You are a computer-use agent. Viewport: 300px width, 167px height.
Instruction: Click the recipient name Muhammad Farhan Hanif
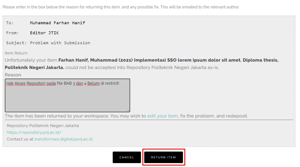[58, 23]
